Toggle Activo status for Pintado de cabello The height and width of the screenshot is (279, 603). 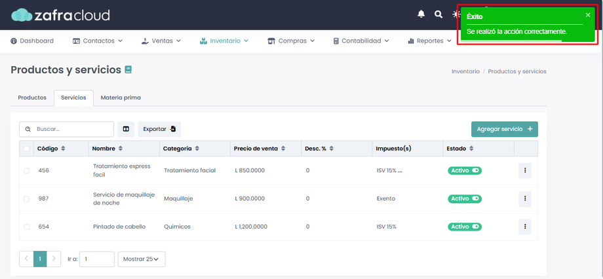coord(465,227)
